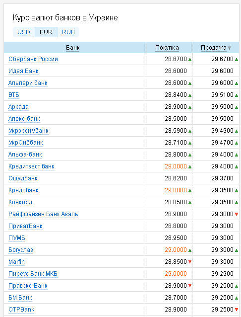Sort table by Банк column header
This screenshot has height=317, width=241.
tap(73, 48)
